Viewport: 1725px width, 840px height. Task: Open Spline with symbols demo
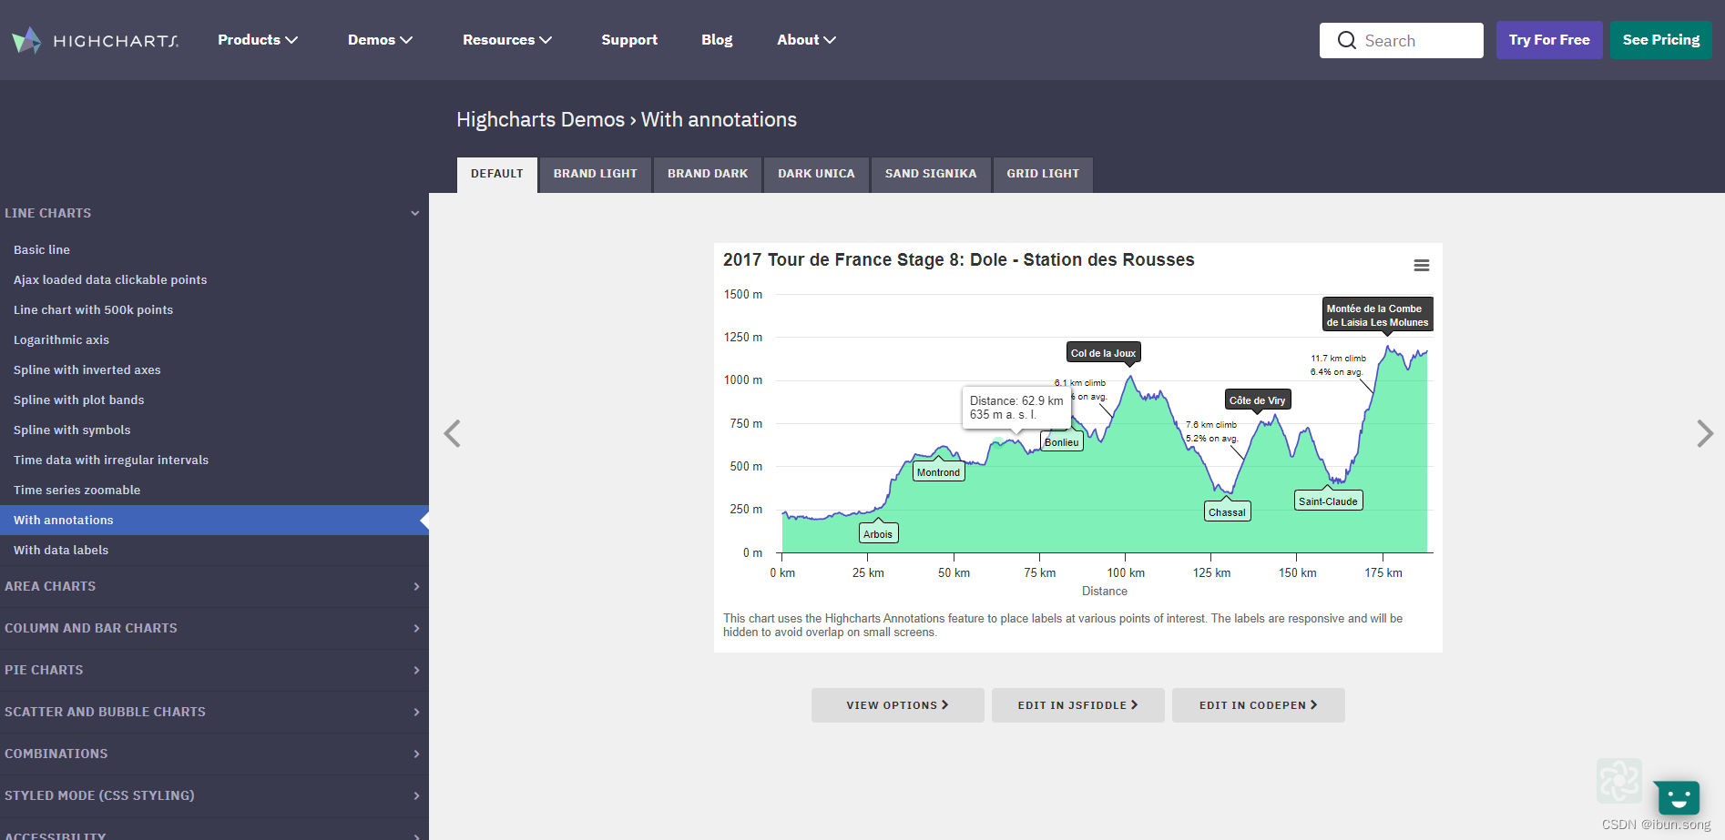72,430
